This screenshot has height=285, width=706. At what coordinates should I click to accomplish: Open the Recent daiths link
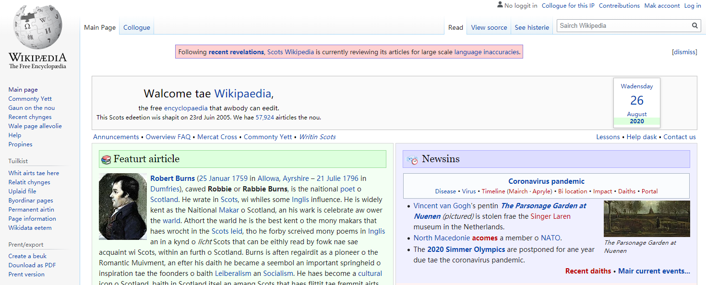588,271
